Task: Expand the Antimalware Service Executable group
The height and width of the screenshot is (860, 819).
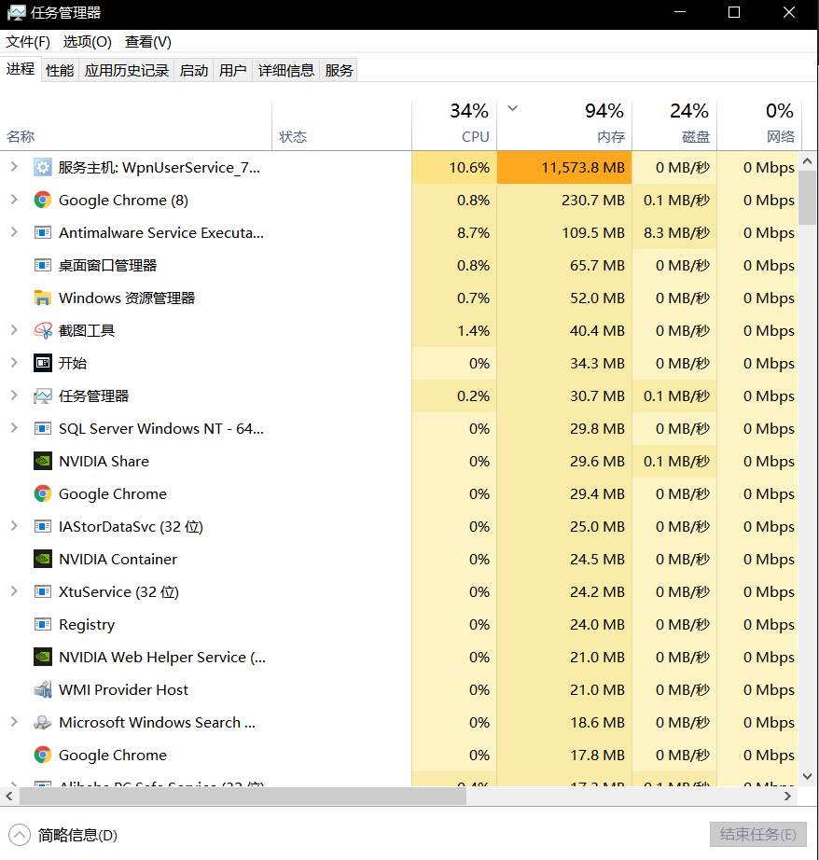Action: pyautogui.click(x=14, y=232)
